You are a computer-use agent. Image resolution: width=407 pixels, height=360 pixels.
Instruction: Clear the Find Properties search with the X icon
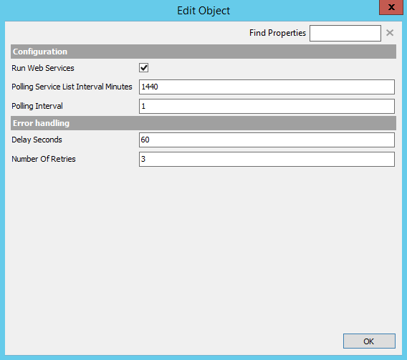click(x=390, y=33)
